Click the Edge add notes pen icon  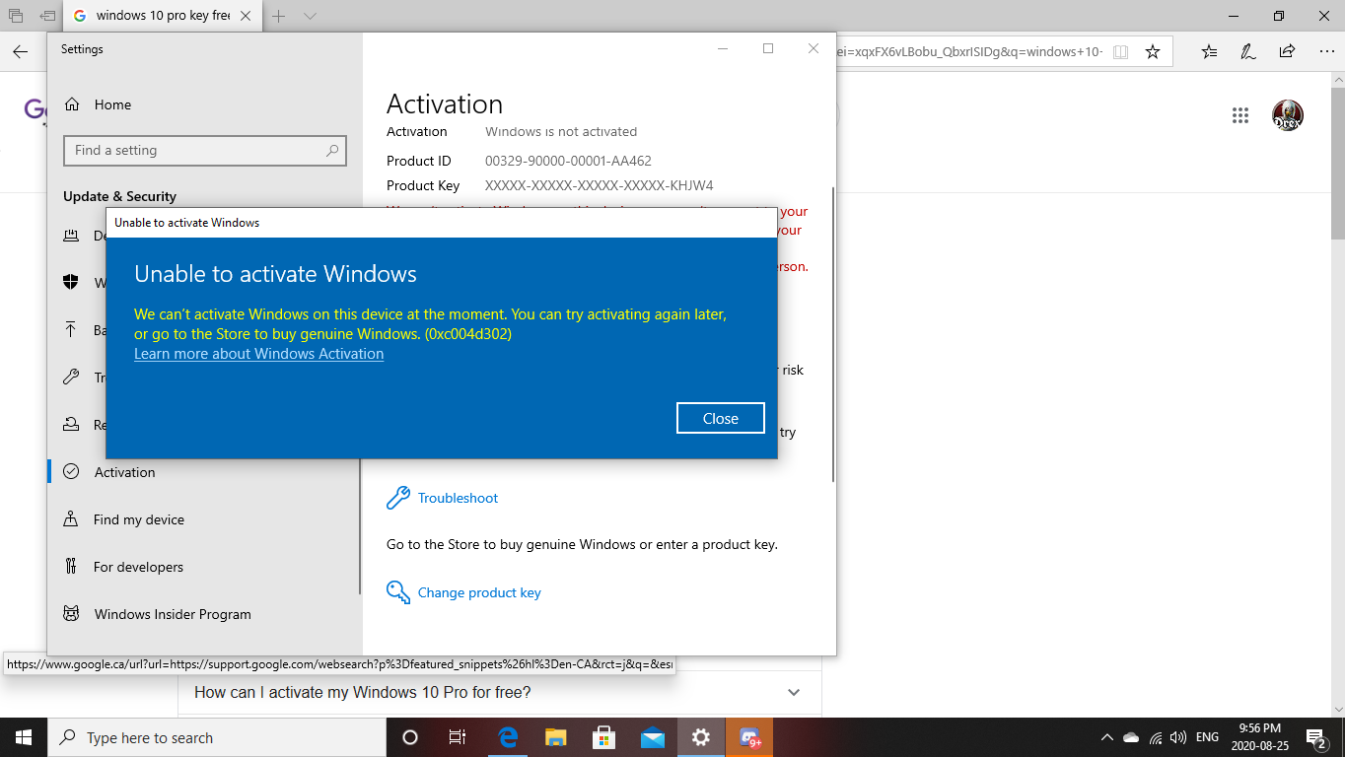[x=1248, y=51]
